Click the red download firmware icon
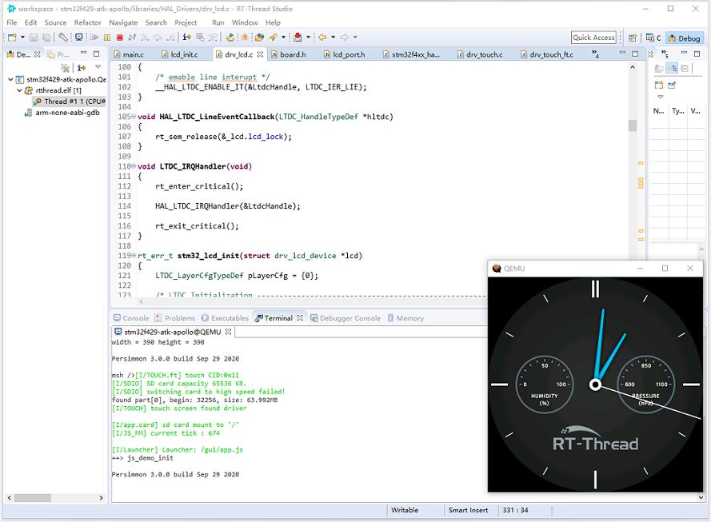The image size is (711, 522). click(298, 37)
